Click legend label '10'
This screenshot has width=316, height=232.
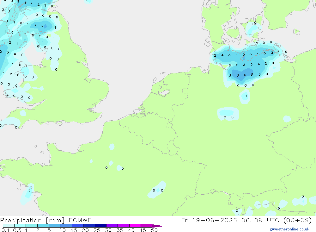coord(63,230)
